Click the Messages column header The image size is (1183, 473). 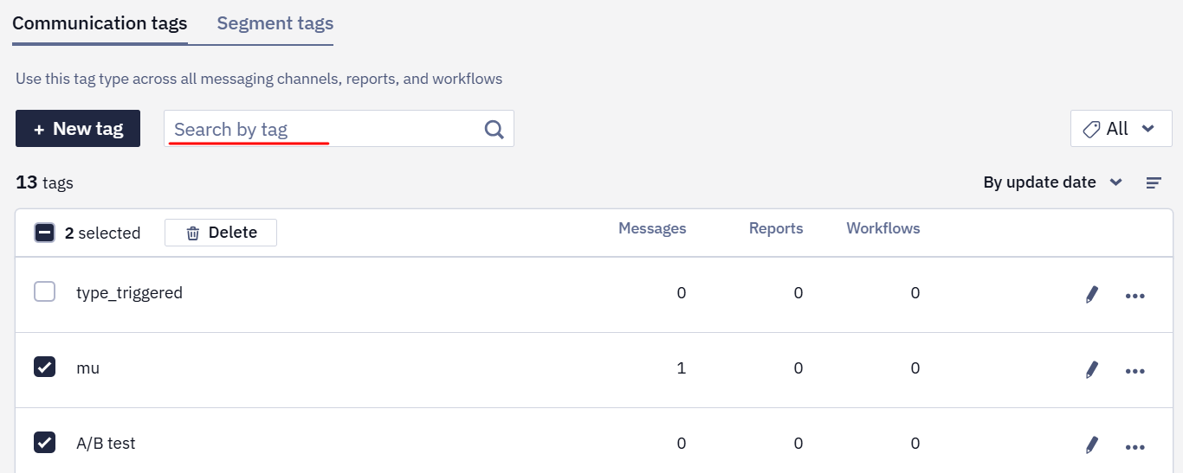pyautogui.click(x=652, y=228)
